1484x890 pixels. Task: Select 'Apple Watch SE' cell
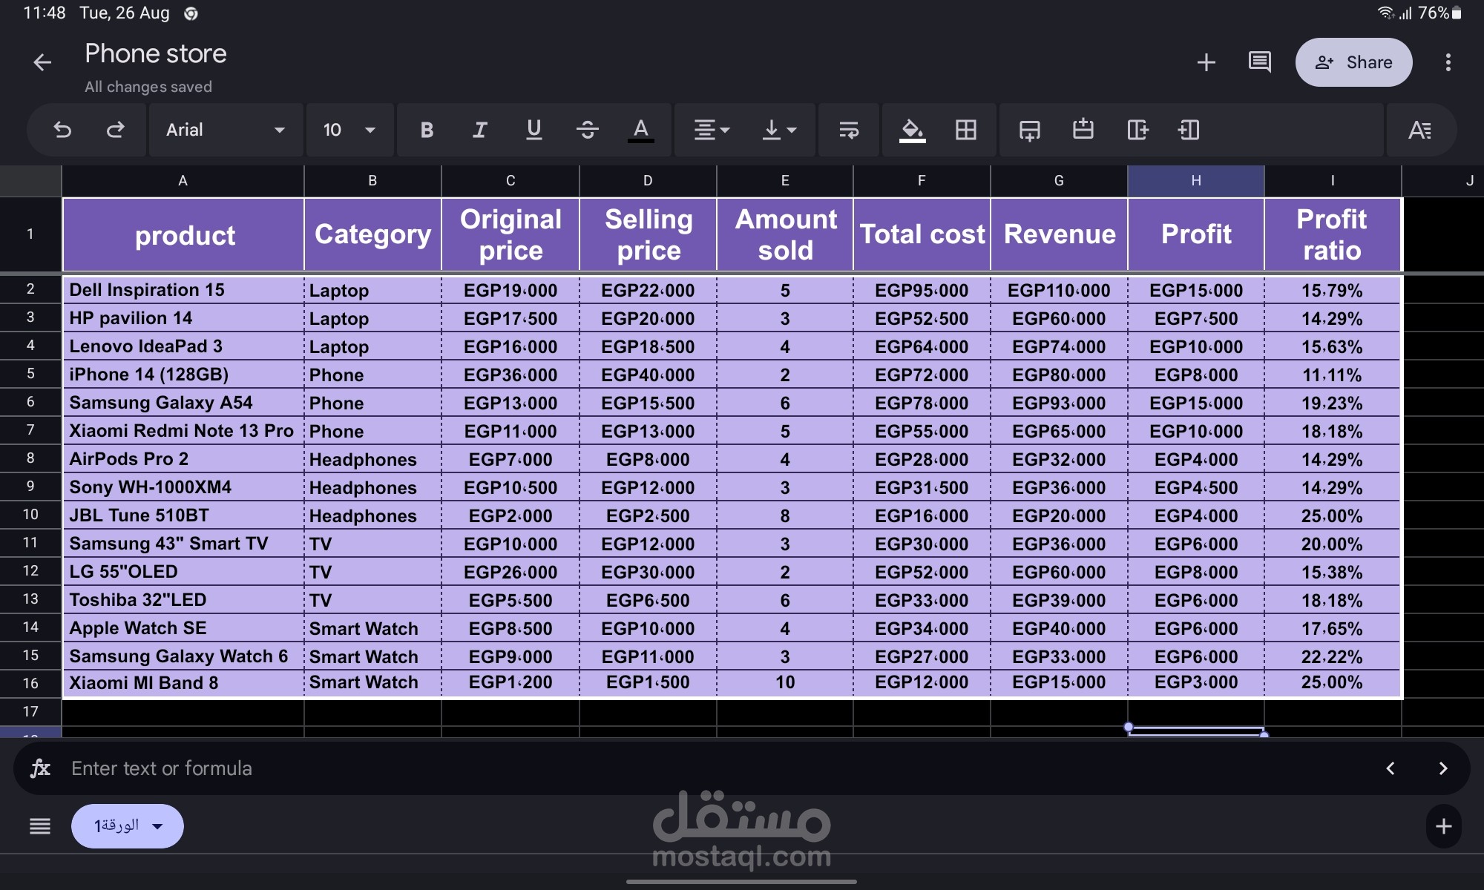tap(183, 628)
